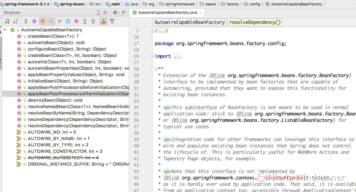Image resolution: width=356 pixels, height=192 pixels.
Task: Click resolveDependency() in the editor breadcrumb
Action: pos(255,22)
